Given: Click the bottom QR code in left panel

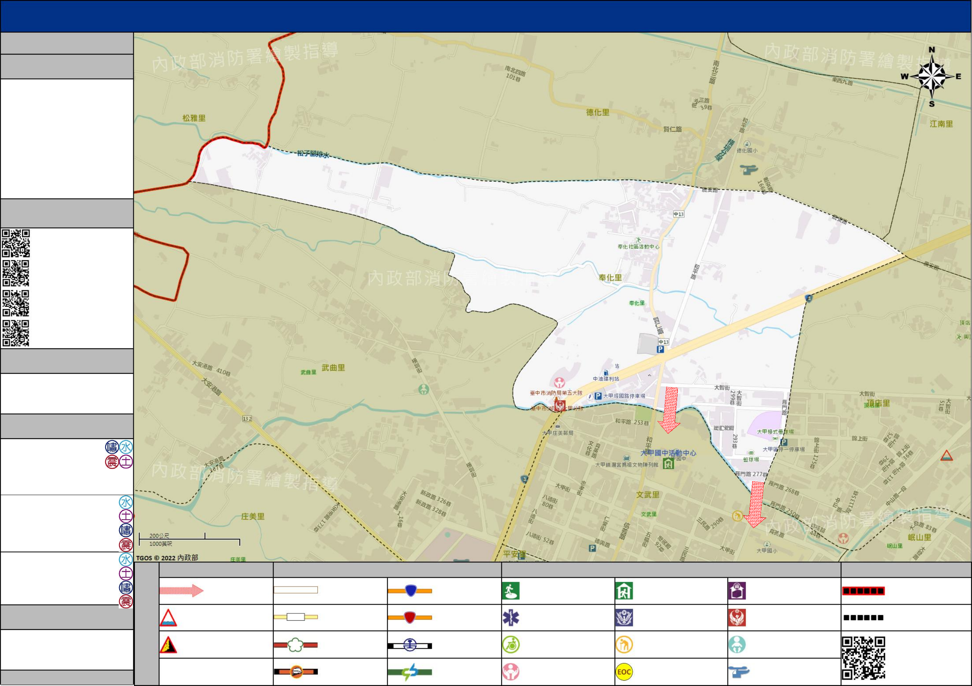Looking at the screenshot, I should (16, 333).
